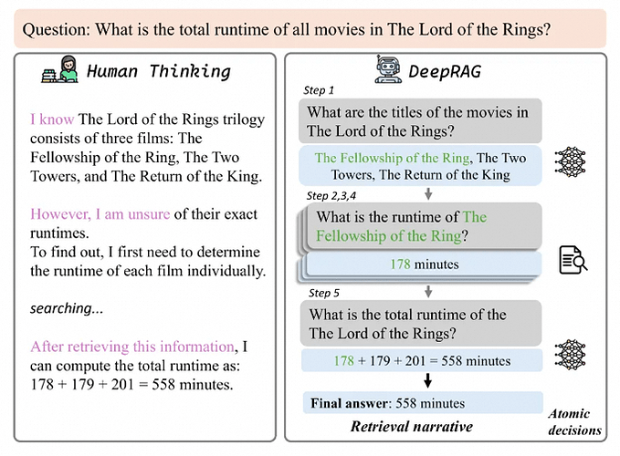
Task: Select the Step 1 movie titles question box
Action: pyautogui.click(x=420, y=120)
